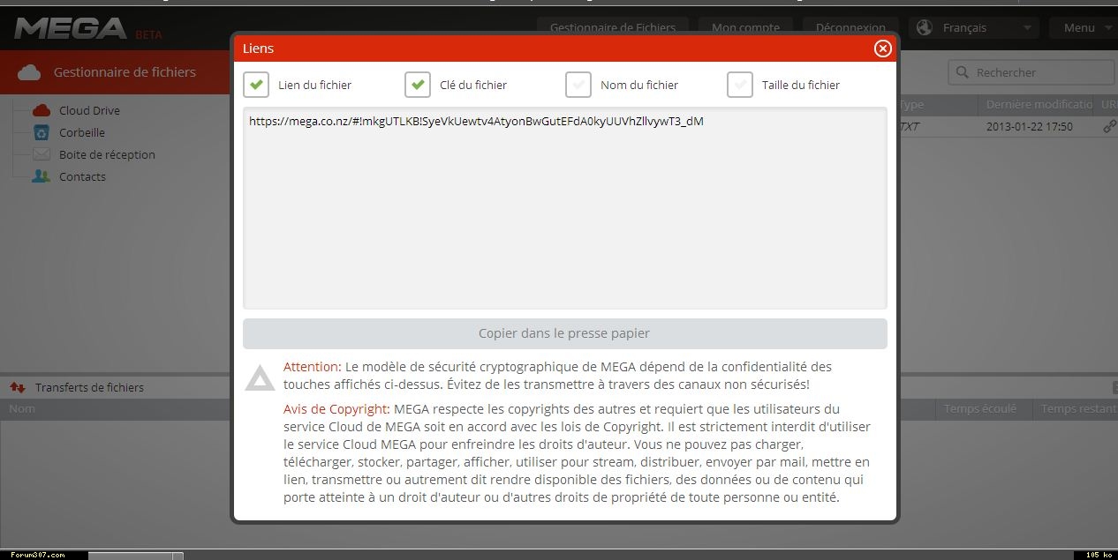
Task: Click the Avis de Copyright: heading text
Action: click(x=336, y=408)
